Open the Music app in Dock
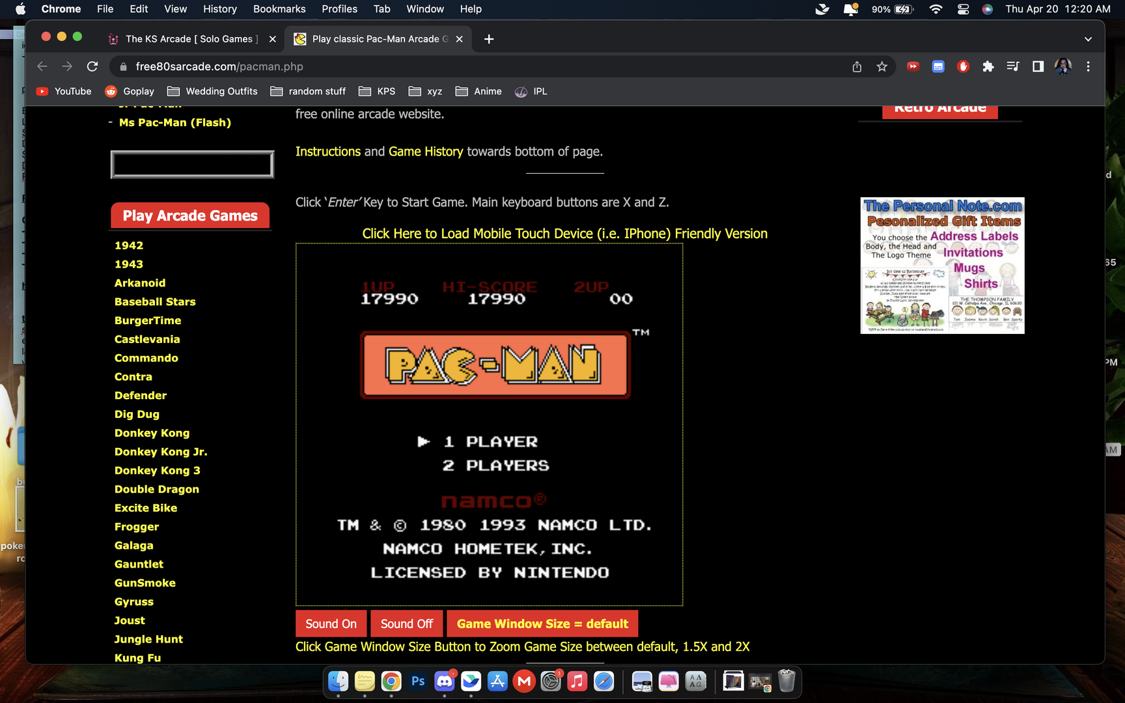 [x=577, y=682]
